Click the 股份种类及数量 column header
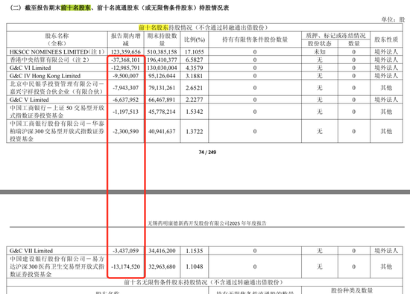 pyautogui.click(x=352, y=290)
